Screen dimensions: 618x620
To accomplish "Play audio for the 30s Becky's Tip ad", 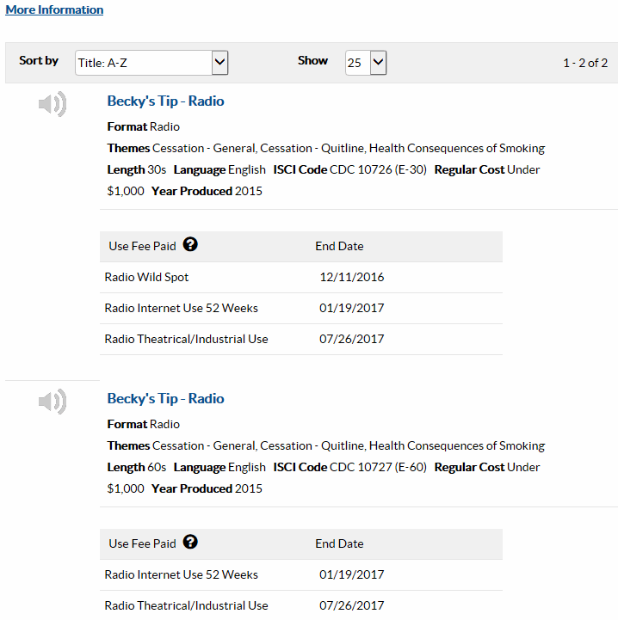I will point(52,105).
